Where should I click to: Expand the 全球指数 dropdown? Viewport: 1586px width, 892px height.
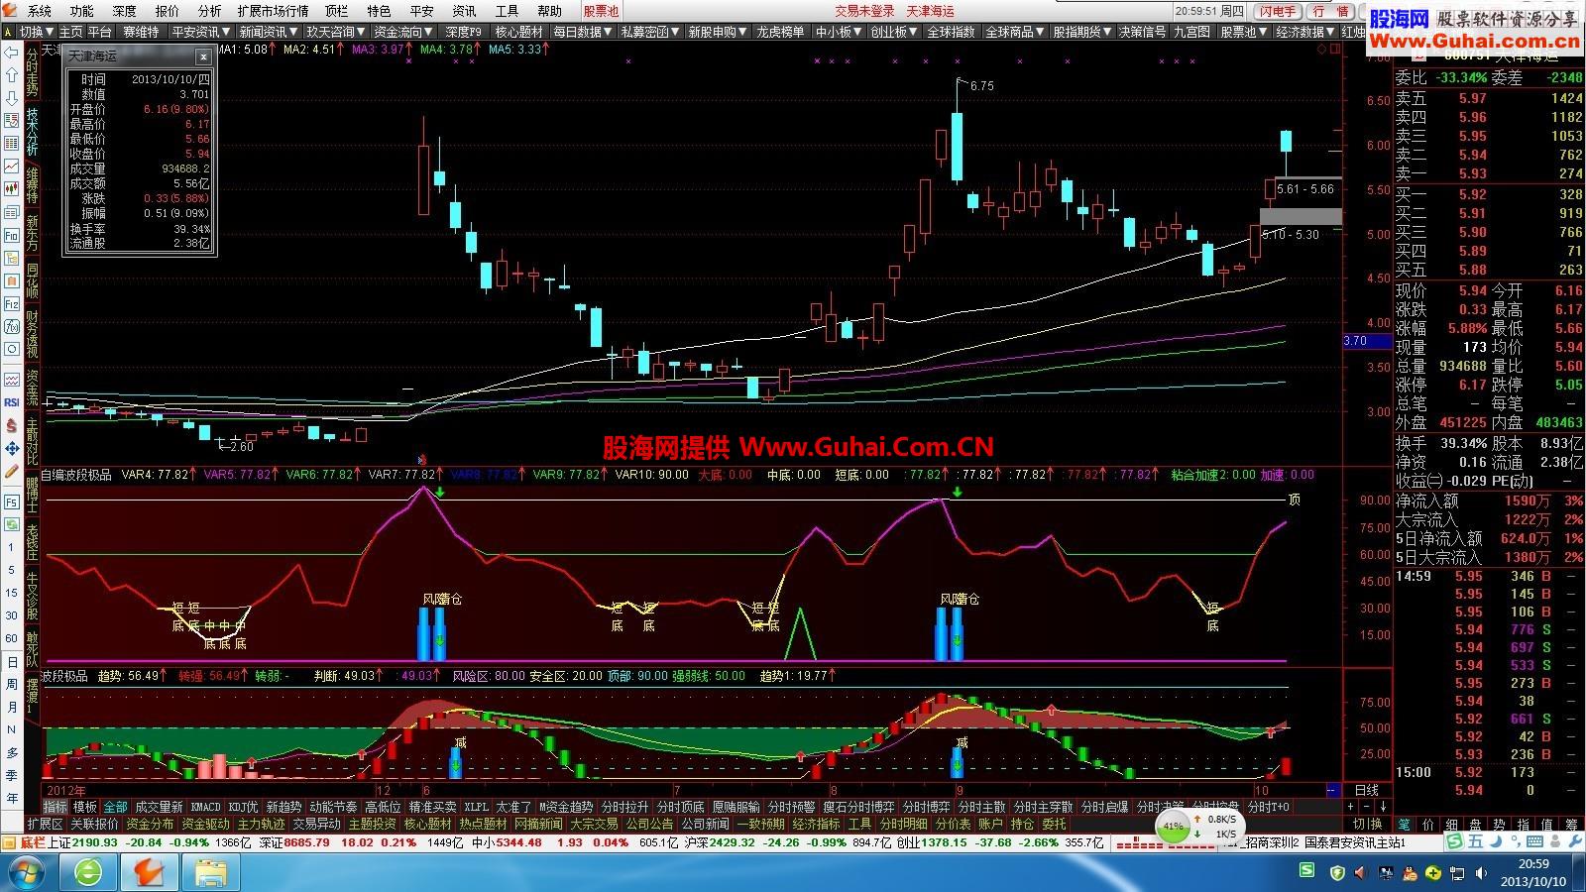coord(953,32)
